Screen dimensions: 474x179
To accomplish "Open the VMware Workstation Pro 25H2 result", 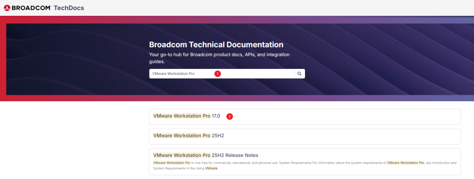I will pos(305,136).
